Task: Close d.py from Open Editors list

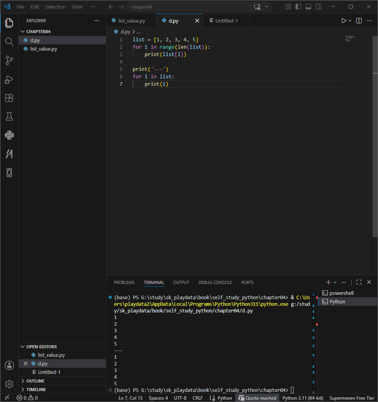Action: [26, 363]
